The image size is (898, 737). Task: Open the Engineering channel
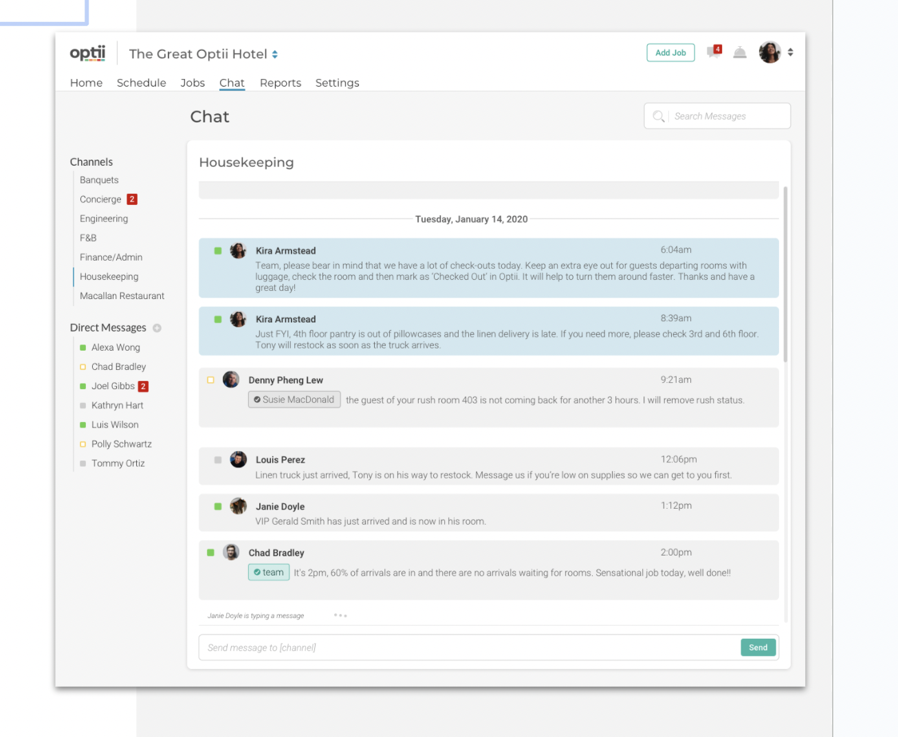pos(104,219)
